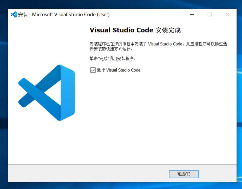Minimize the installer window
242x189 pixels.
pos(192,15)
